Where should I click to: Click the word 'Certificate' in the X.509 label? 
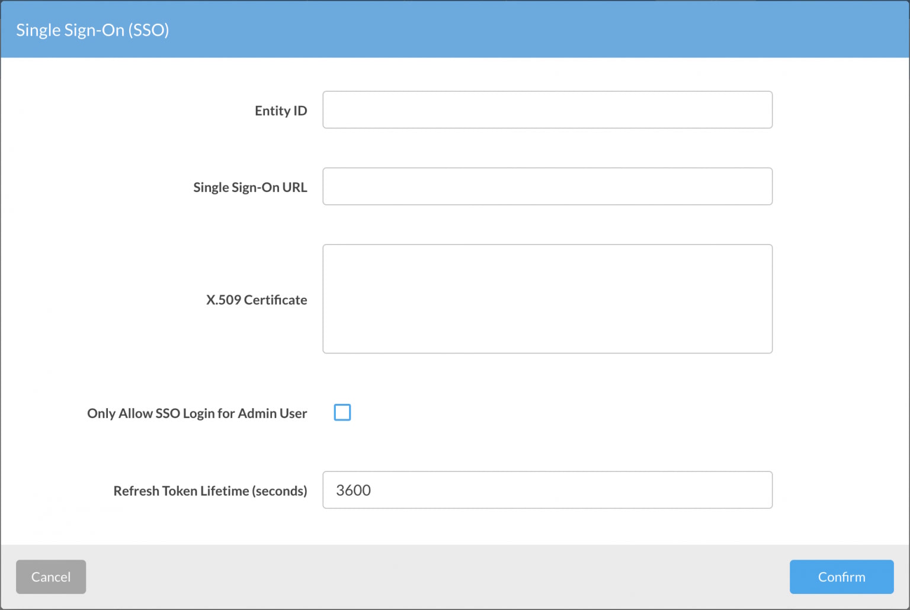tap(275, 300)
